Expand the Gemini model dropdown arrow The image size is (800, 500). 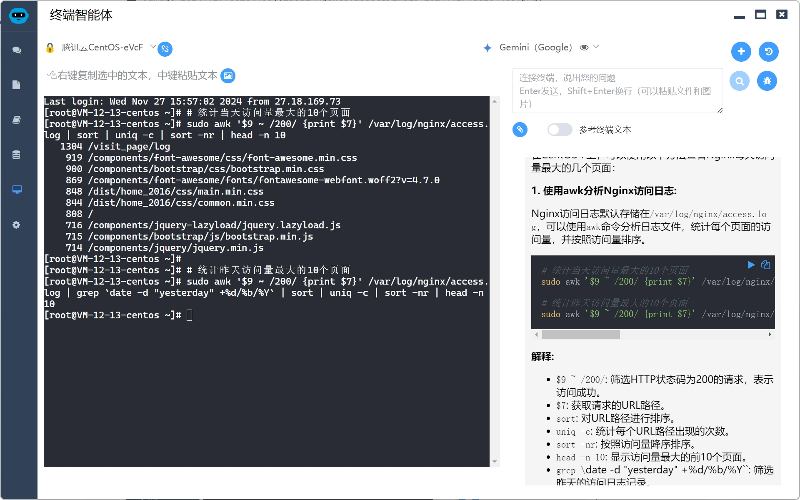(x=596, y=46)
